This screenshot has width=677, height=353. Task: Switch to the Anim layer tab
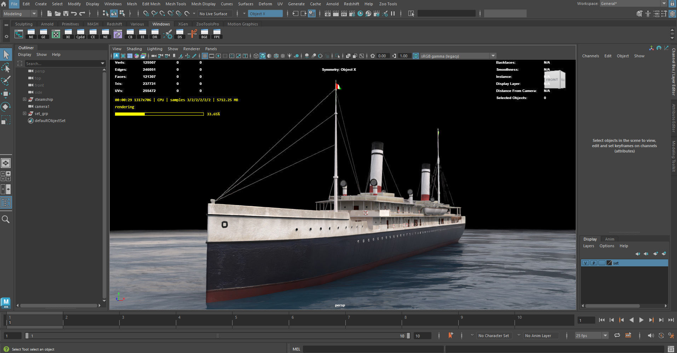pos(609,239)
